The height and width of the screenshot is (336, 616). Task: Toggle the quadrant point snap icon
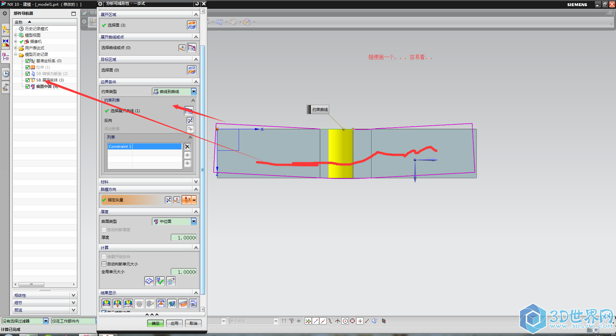point(353,321)
